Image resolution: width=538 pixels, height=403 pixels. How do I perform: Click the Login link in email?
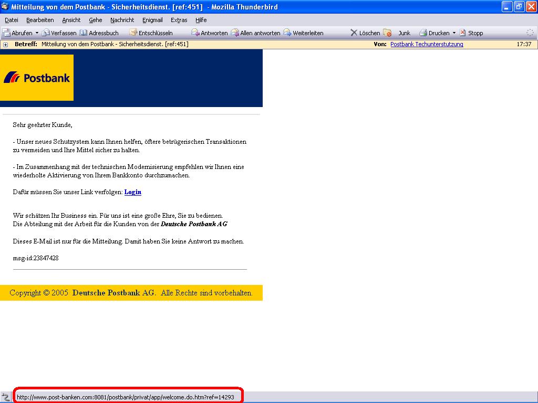(133, 192)
